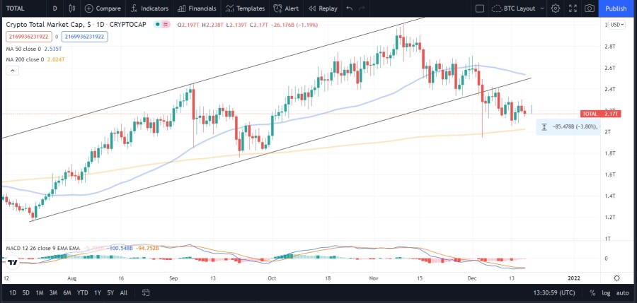Set the time range to 5D

(26, 292)
